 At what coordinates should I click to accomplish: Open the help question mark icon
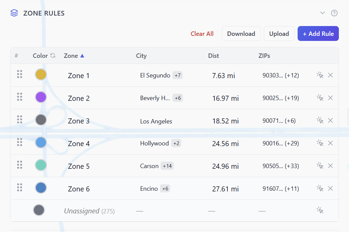coord(334,13)
